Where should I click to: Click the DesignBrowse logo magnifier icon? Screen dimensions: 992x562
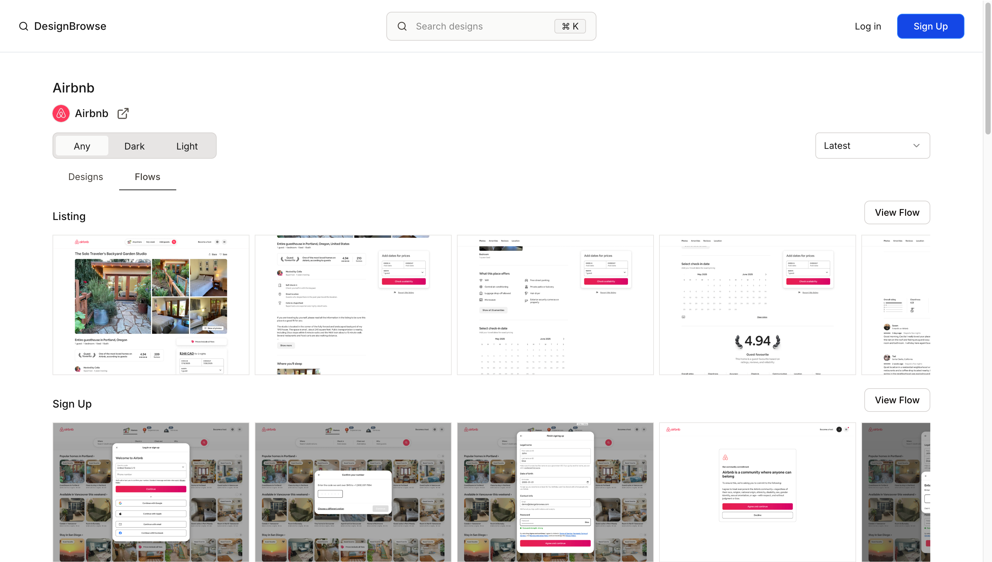tap(24, 26)
